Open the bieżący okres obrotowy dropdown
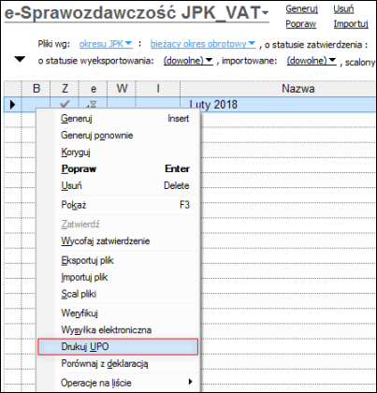The image size is (377, 393). click(203, 44)
